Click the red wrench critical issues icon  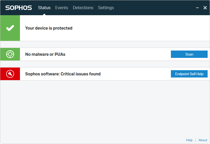coord(10,74)
